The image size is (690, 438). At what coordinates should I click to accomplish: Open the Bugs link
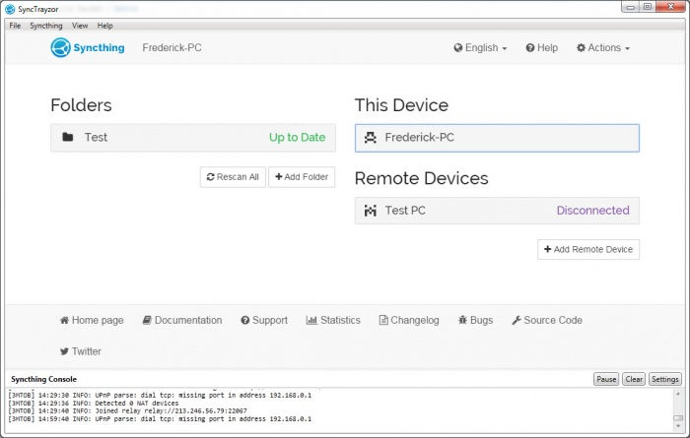475,320
